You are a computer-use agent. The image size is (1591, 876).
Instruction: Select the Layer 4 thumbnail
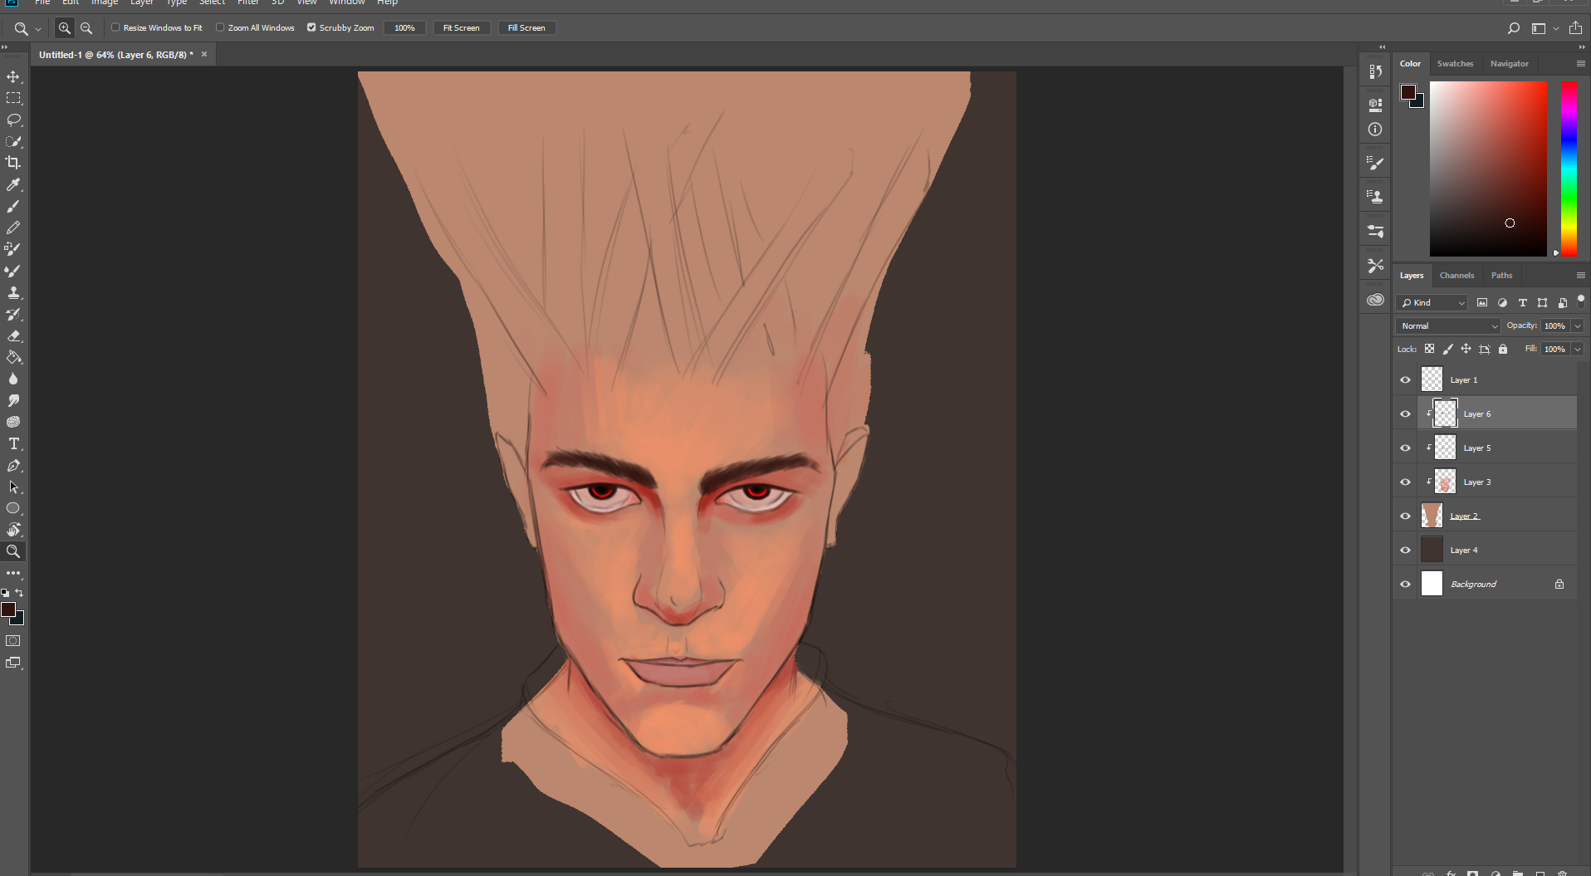click(x=1432, y=550)
